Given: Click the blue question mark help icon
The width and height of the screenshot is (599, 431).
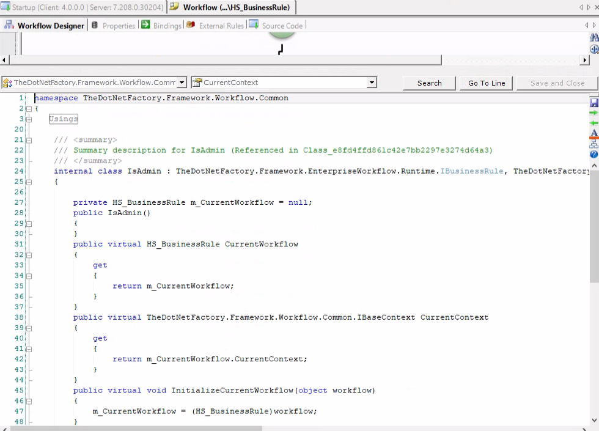Looking at the screenshot, I should [x=593, y=154].
